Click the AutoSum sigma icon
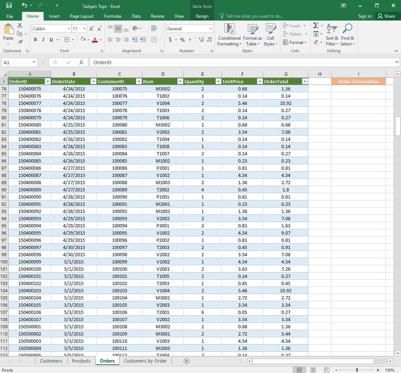The height and width of the screenshot is (373, 401). [316, 26]
